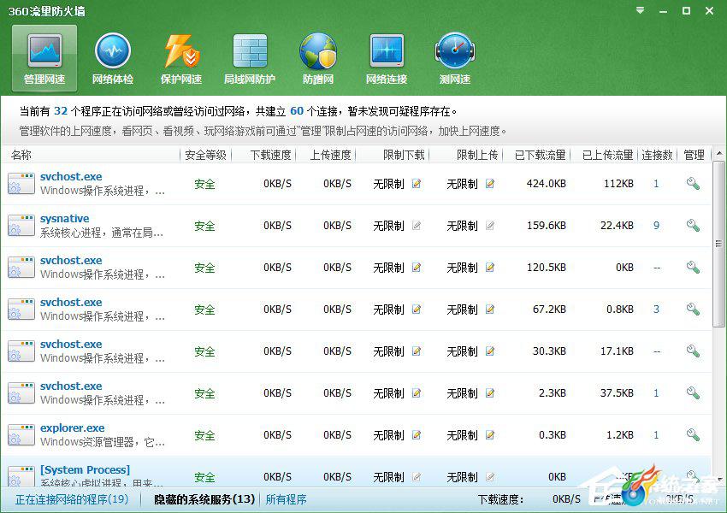This screenshot has height=513, width=727.
Task: Edit upload limit for svchost.exe 67.2KB row
Action: 489,310
